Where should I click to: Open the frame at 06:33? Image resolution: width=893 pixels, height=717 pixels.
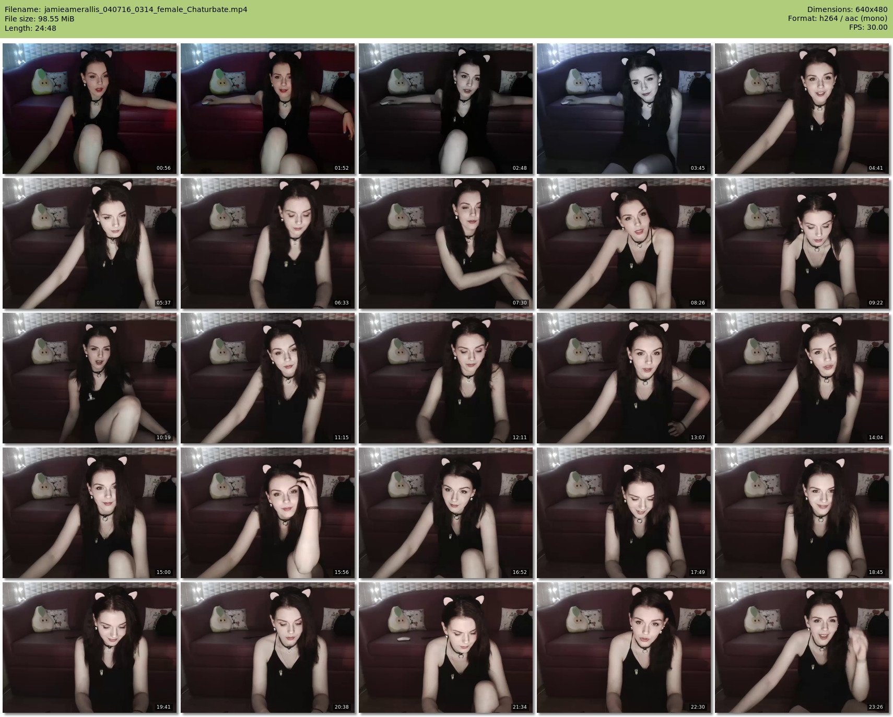267,243
